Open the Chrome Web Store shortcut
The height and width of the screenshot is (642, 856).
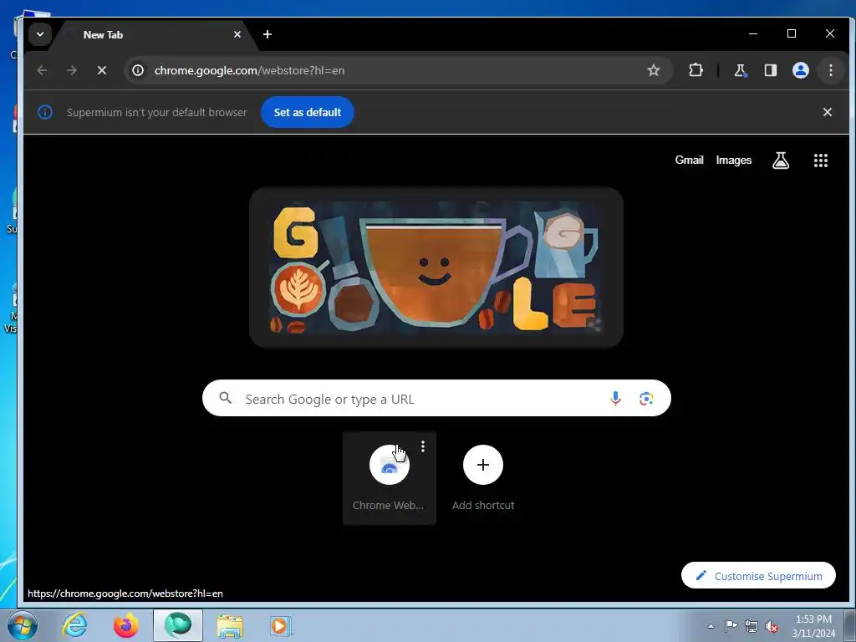[x=389, y=478]
